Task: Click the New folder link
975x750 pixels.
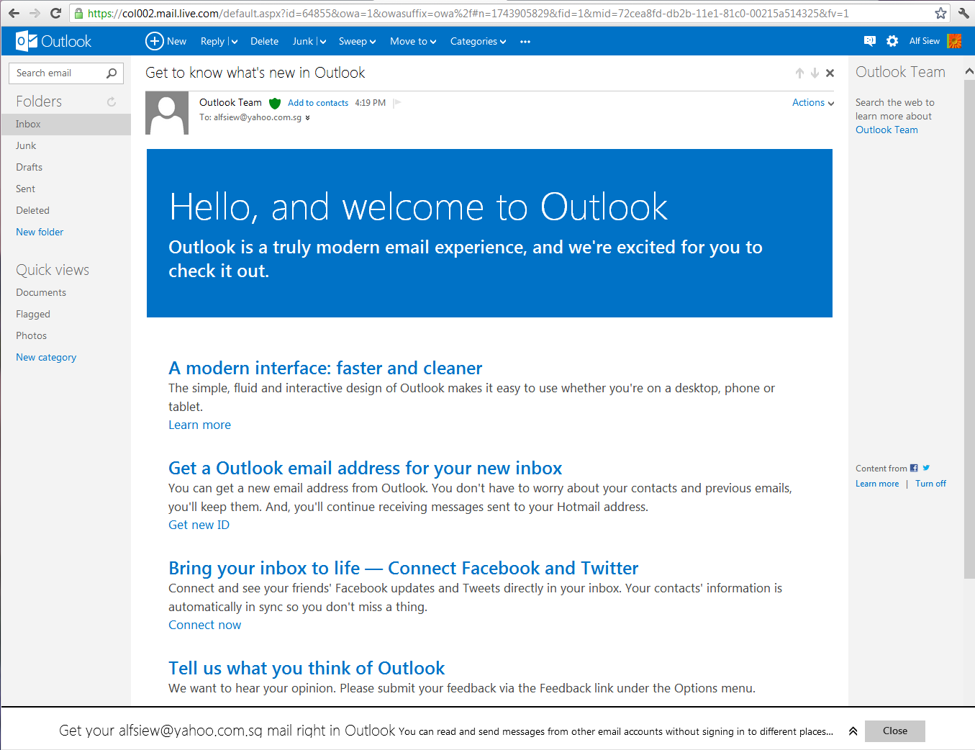Action: [40, 232]
